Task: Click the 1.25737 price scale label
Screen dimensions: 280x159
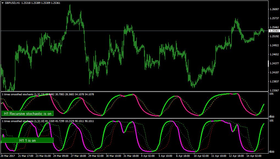Action: click(x=275, y=18)
